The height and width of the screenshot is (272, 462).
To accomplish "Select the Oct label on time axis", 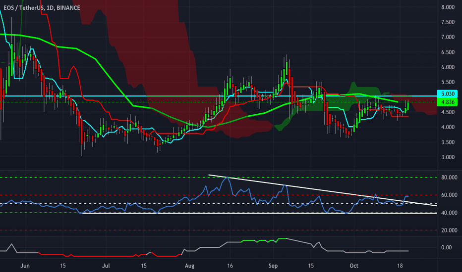I will point(354,266).
